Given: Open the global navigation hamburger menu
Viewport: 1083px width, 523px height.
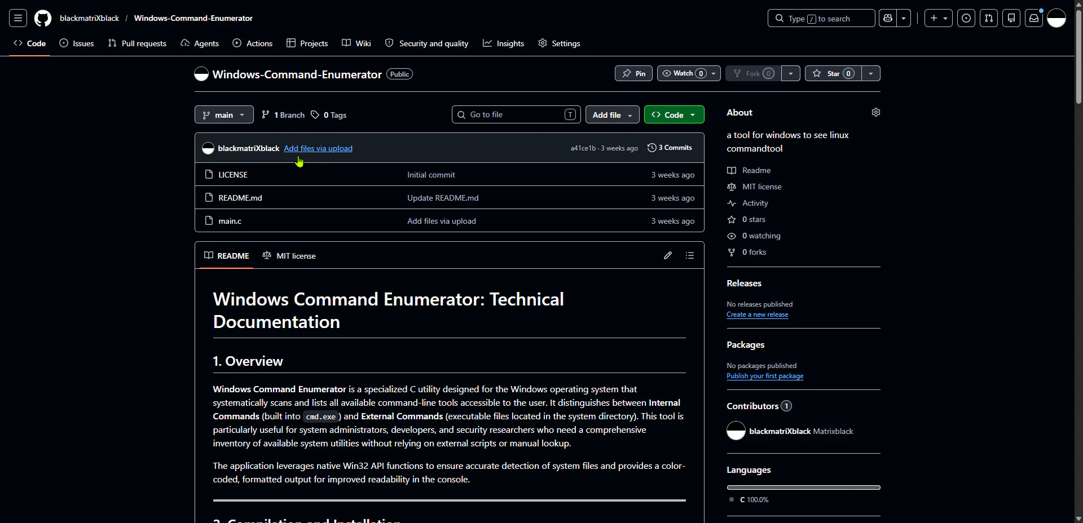Looking at the screenshot, I should [x=18, y=18].
